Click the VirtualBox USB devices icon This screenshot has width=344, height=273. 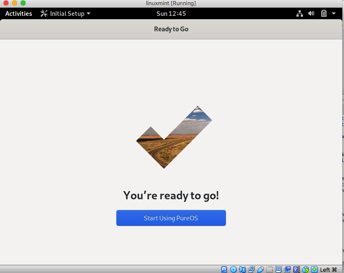click(x=261, y=269)
